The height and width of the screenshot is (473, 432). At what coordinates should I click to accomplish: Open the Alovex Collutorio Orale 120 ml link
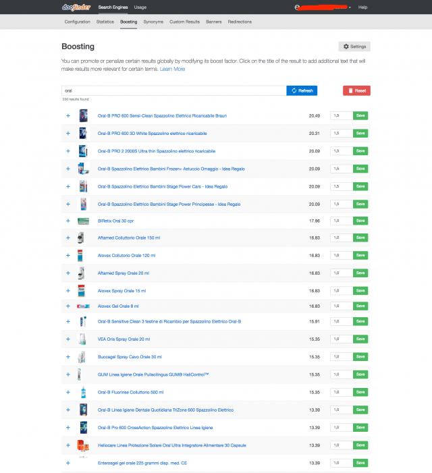pyautogui.click(x=126, y=256)
